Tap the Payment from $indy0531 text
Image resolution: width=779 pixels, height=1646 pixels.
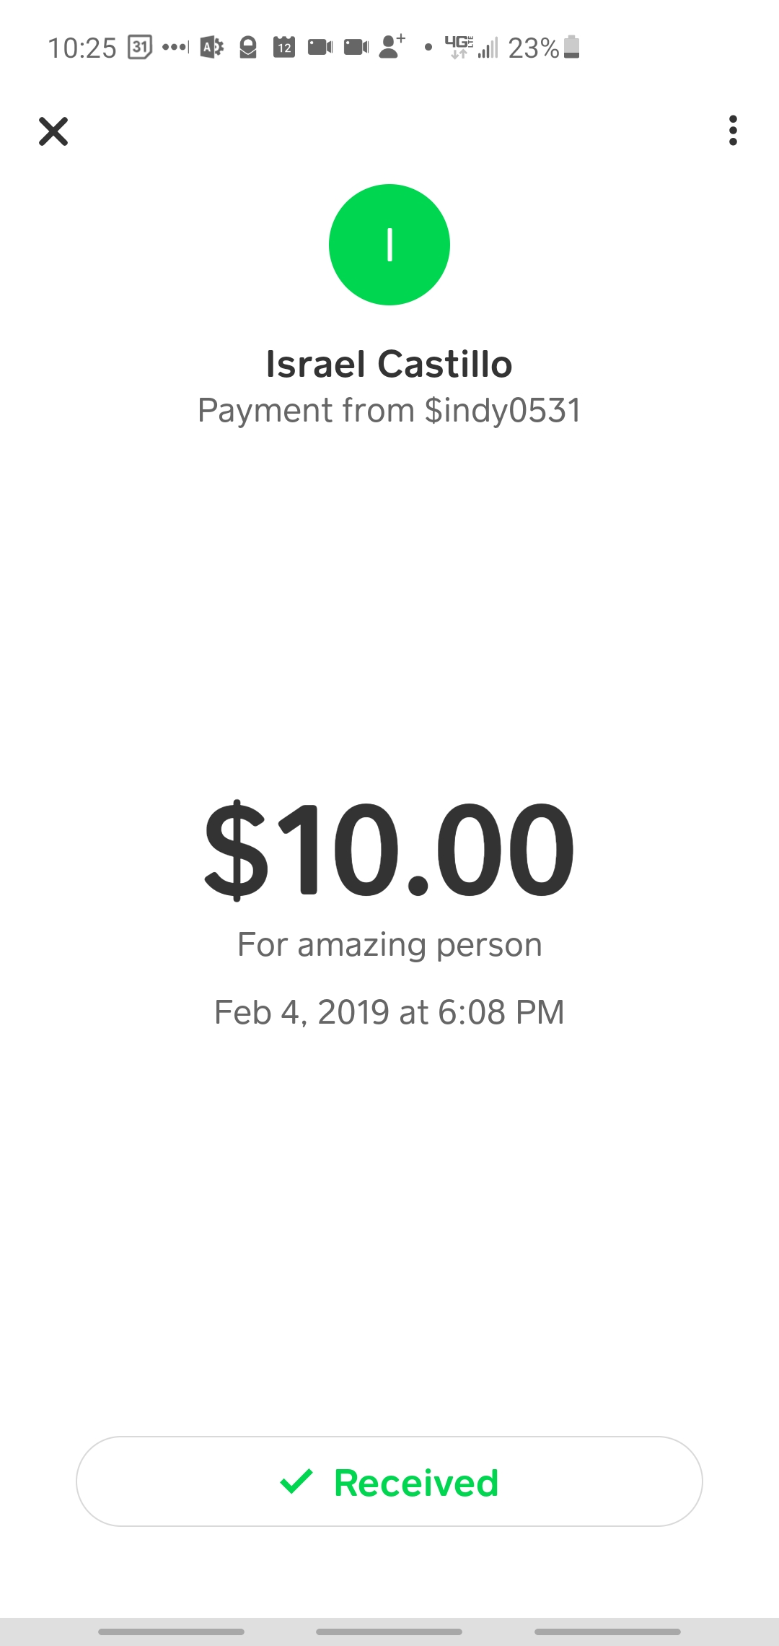[x=389, y=410]
